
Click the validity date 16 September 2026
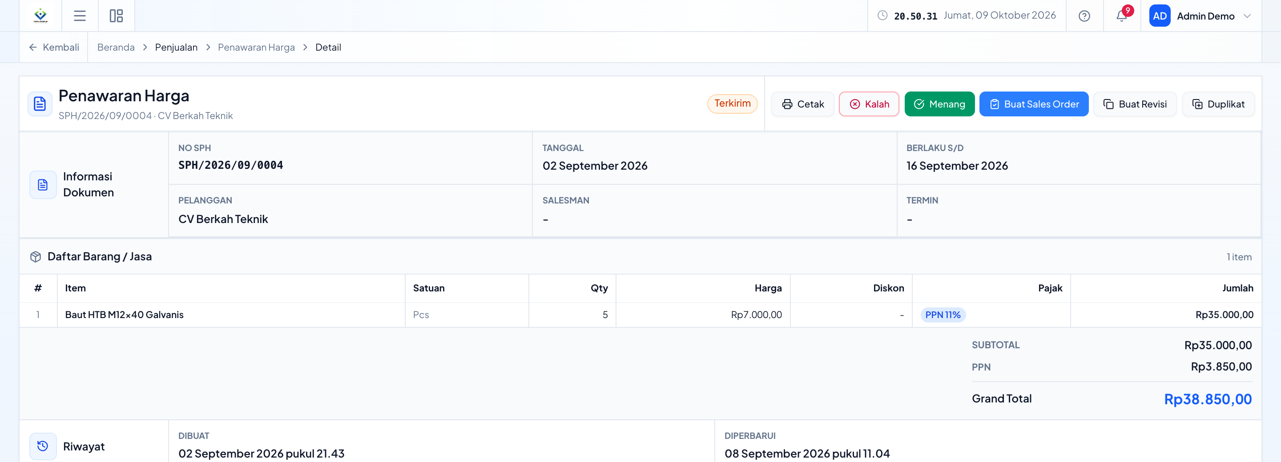(957, 165)
